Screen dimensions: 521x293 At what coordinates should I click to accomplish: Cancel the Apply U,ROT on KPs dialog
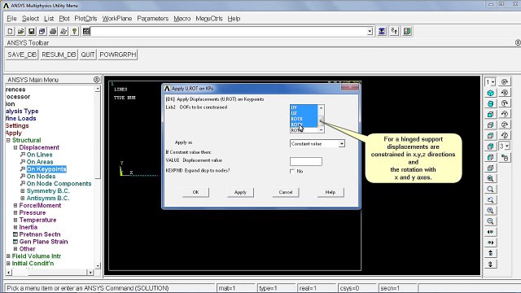pyautogui.click(x=286, y=192)
